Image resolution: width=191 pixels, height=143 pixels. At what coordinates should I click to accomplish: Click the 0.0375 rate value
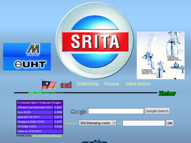click(x=58, y=117)
